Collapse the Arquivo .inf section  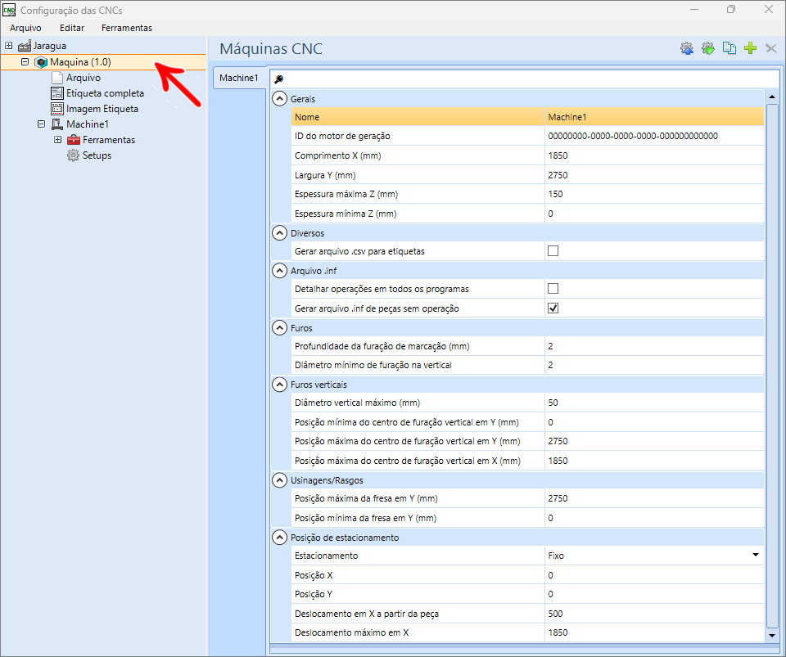(x=279, y=271)
